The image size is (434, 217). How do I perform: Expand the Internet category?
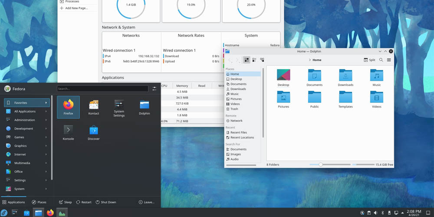pos(27,154)
